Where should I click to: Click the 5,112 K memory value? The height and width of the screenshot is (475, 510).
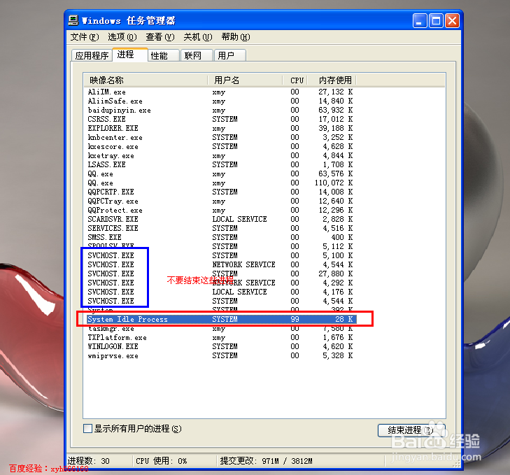tap(337, 247)
